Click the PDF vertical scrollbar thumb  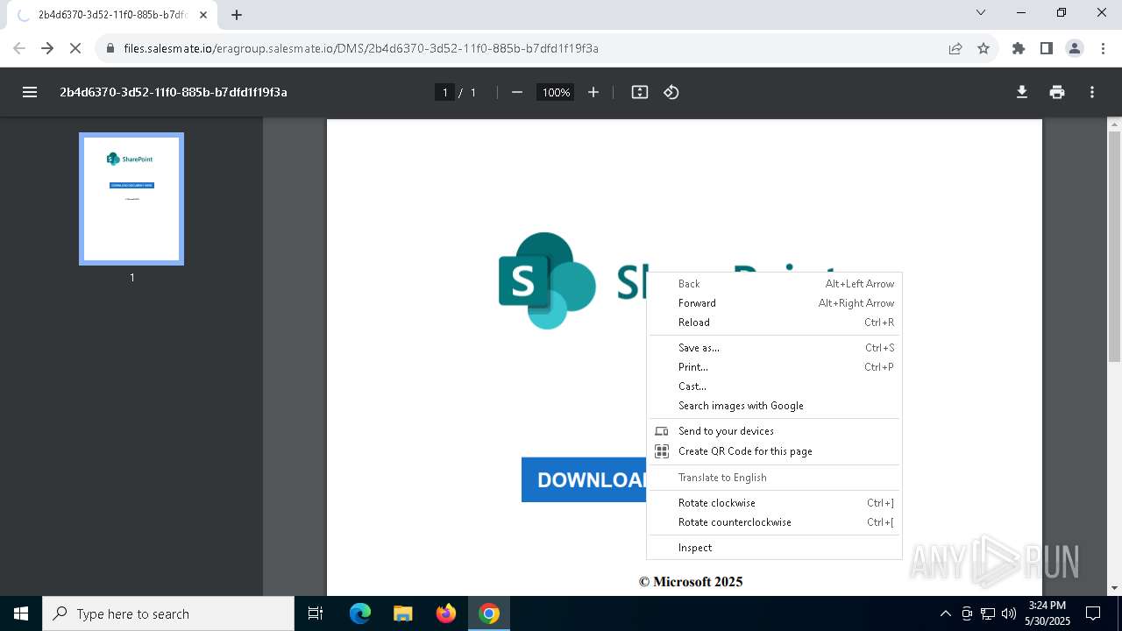pyautogui.click(x=1114, y=246)
